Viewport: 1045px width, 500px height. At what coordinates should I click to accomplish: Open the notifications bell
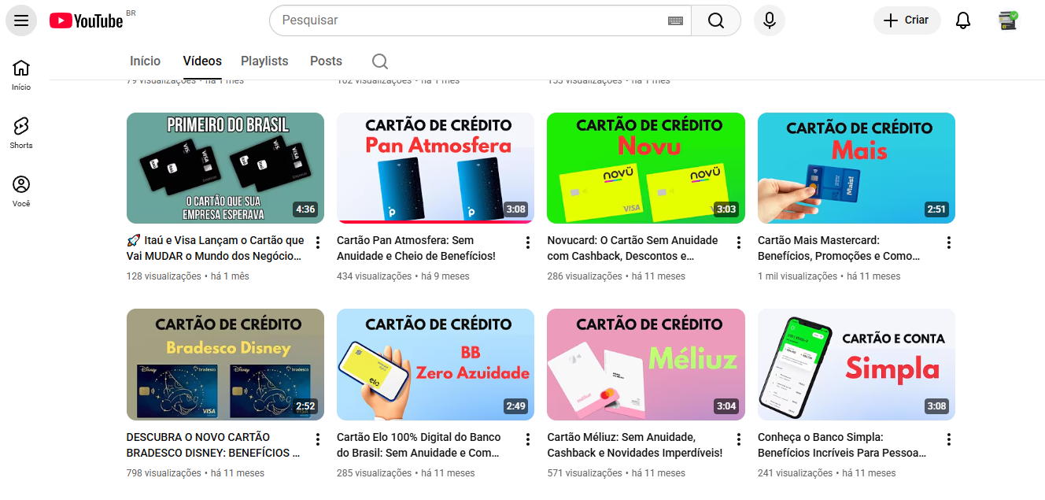click(x=963, y=20)
